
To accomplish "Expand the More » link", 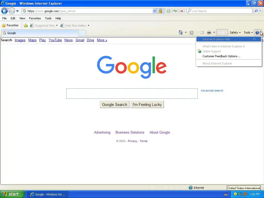I will click(x=102, y=40).
